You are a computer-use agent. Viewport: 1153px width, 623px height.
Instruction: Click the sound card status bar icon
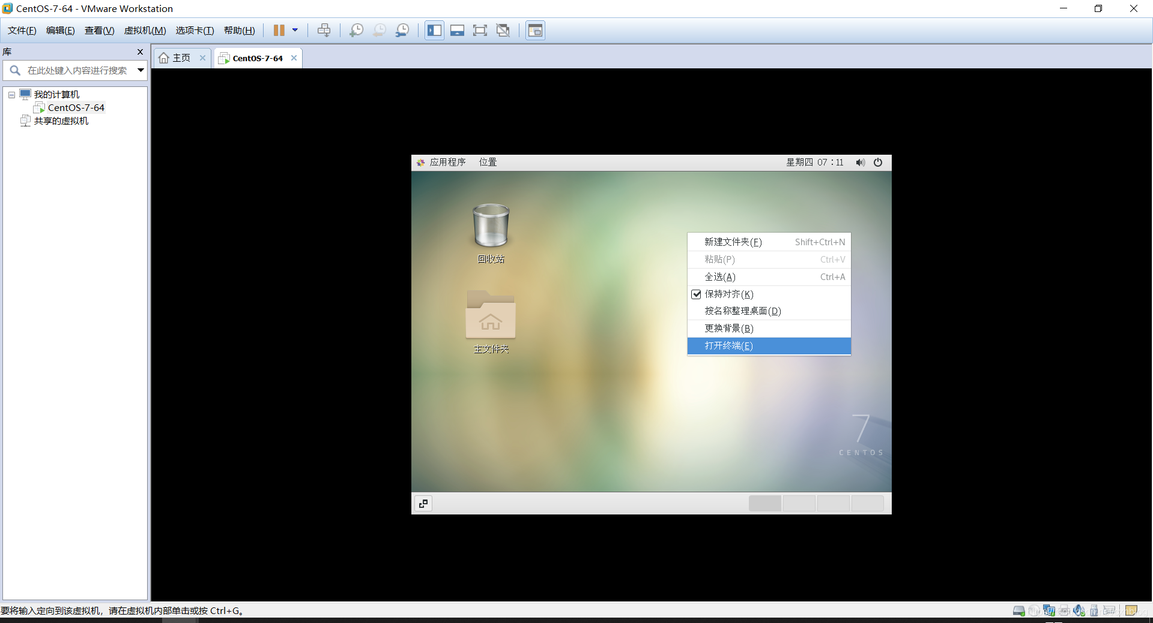point(1079,610)
